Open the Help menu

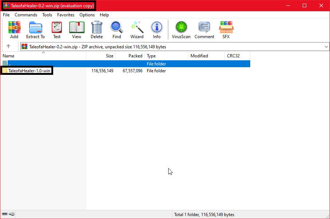(x=104, y=15)
